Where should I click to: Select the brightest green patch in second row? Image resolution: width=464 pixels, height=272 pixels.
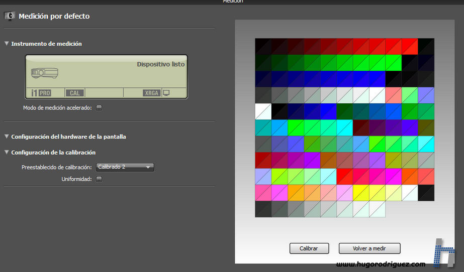click(x=393, y=63)
